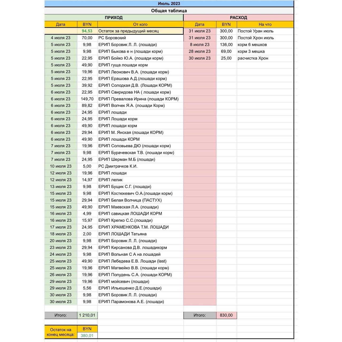
Task: Click the "РС Боровский" income entry
Action: pyautogui.click(x=112, y=38)
